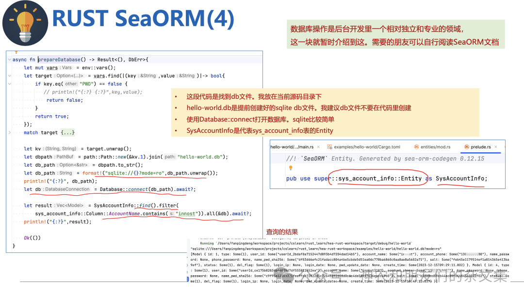The width and height of the screenshot is (524, 297).
Task: Click the "innost" string argument
Action: click(186, 214)
